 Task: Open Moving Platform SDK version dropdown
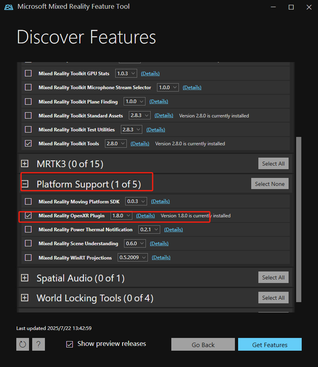136,201
